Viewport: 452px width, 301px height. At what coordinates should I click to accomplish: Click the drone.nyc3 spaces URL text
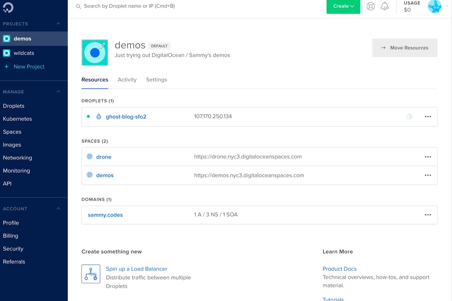point(248,157)
